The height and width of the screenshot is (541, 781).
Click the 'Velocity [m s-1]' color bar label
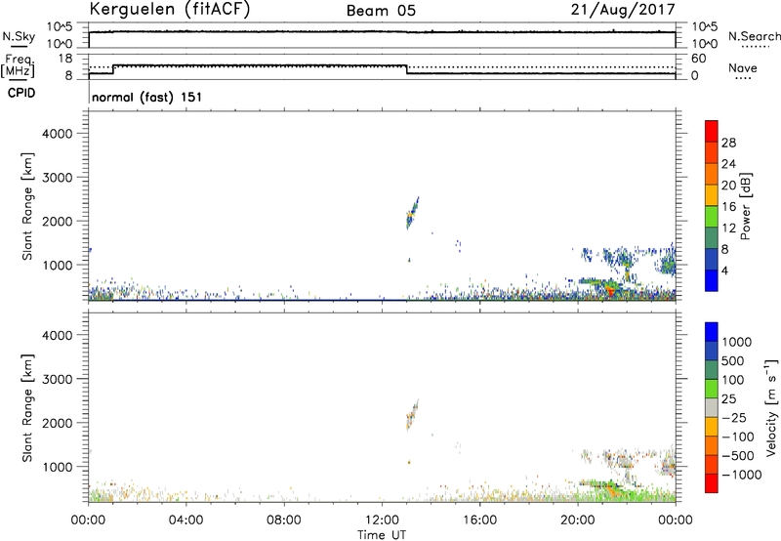click(771, 407)
